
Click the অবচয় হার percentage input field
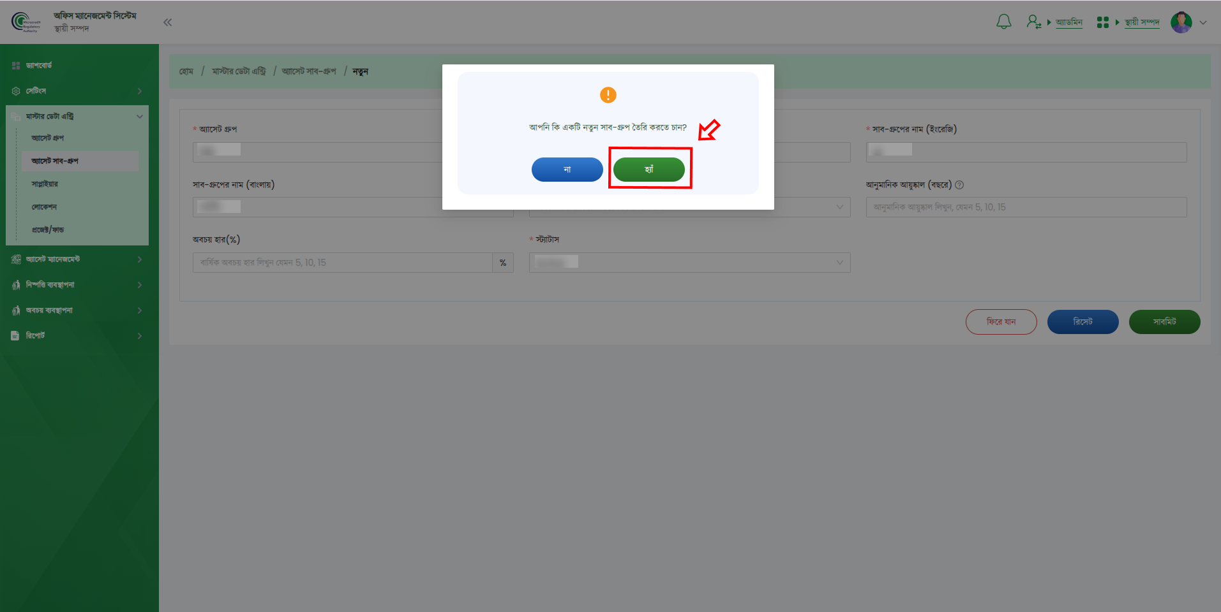(342, 263)
